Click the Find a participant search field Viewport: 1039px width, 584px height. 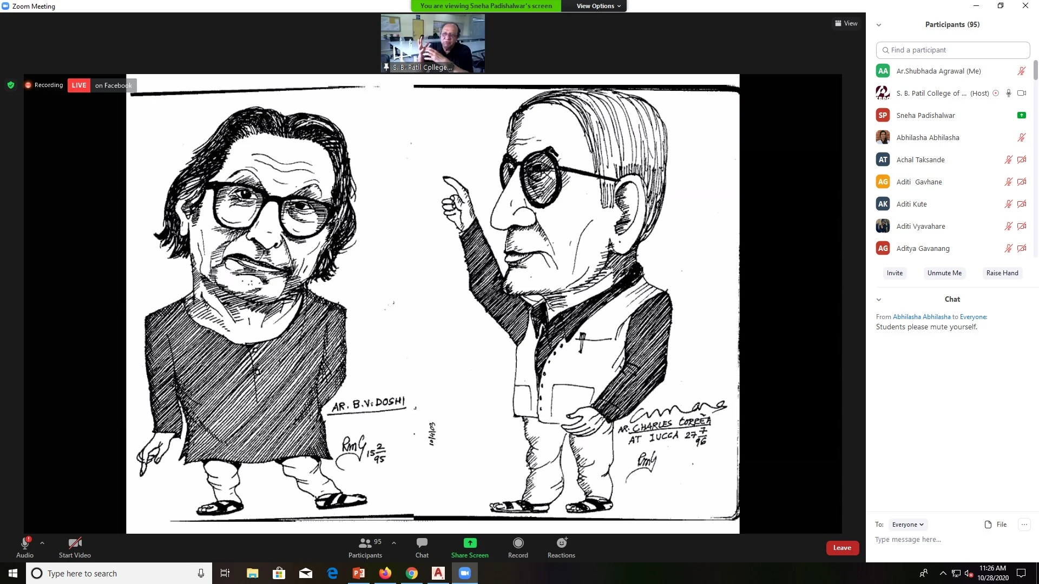coord(952,50)
